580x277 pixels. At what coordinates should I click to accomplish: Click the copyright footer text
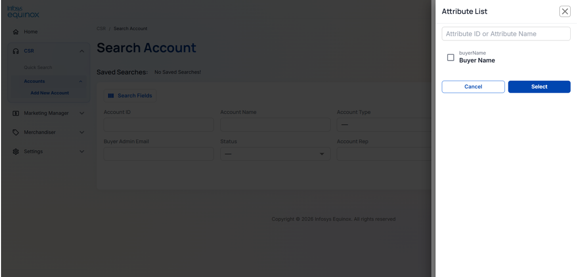pyautogui.click(x=334, y=219)
